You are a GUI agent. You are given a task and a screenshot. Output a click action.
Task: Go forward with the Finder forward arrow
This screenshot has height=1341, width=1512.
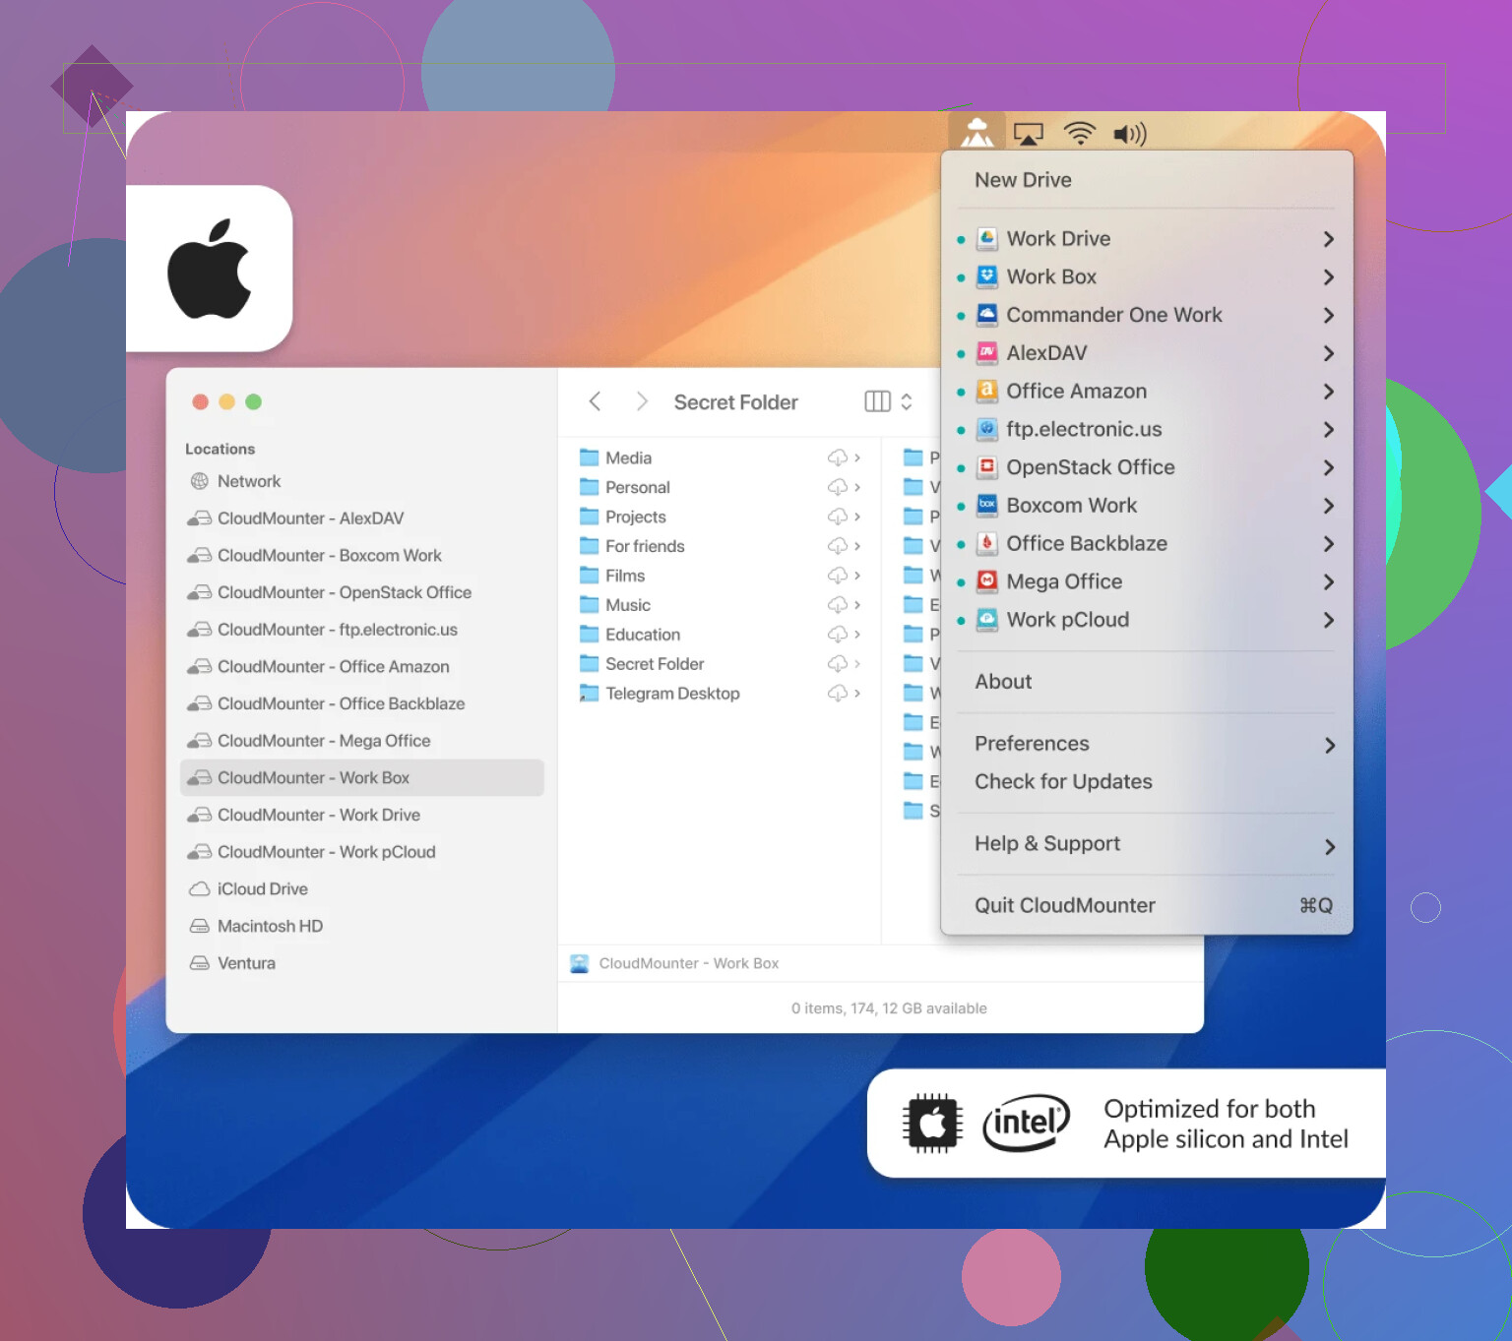click(642, 401)
